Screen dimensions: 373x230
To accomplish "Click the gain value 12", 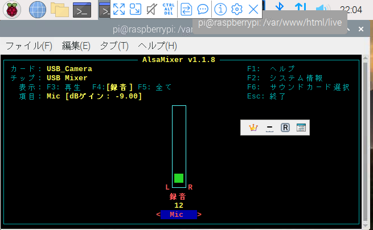I will click(x=179, y=206).
